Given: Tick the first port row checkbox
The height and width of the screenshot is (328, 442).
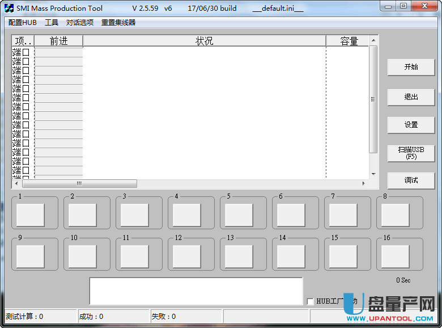Looking at the screenshot, I should tap(26, 52).
